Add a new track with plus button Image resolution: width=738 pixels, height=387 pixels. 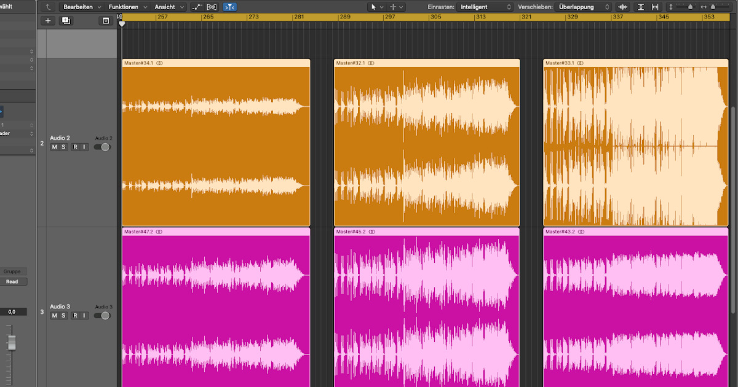click(x=49, y=20)
